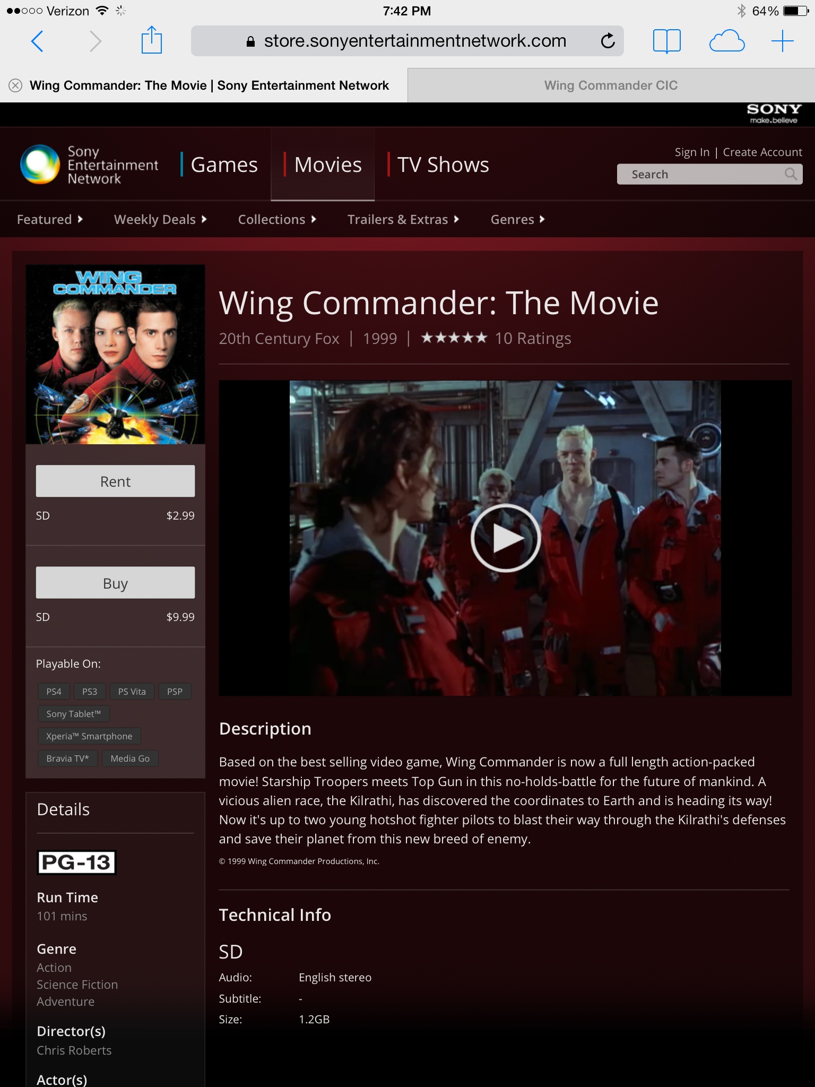Open the Games section
Viewport: 815px width, 1087px height.
click(224, 165)
